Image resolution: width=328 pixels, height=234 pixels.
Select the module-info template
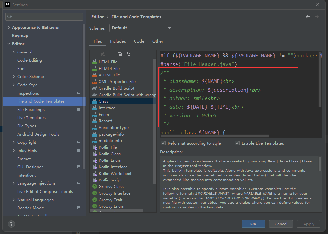pyautogui.click(x=123, y=141)
